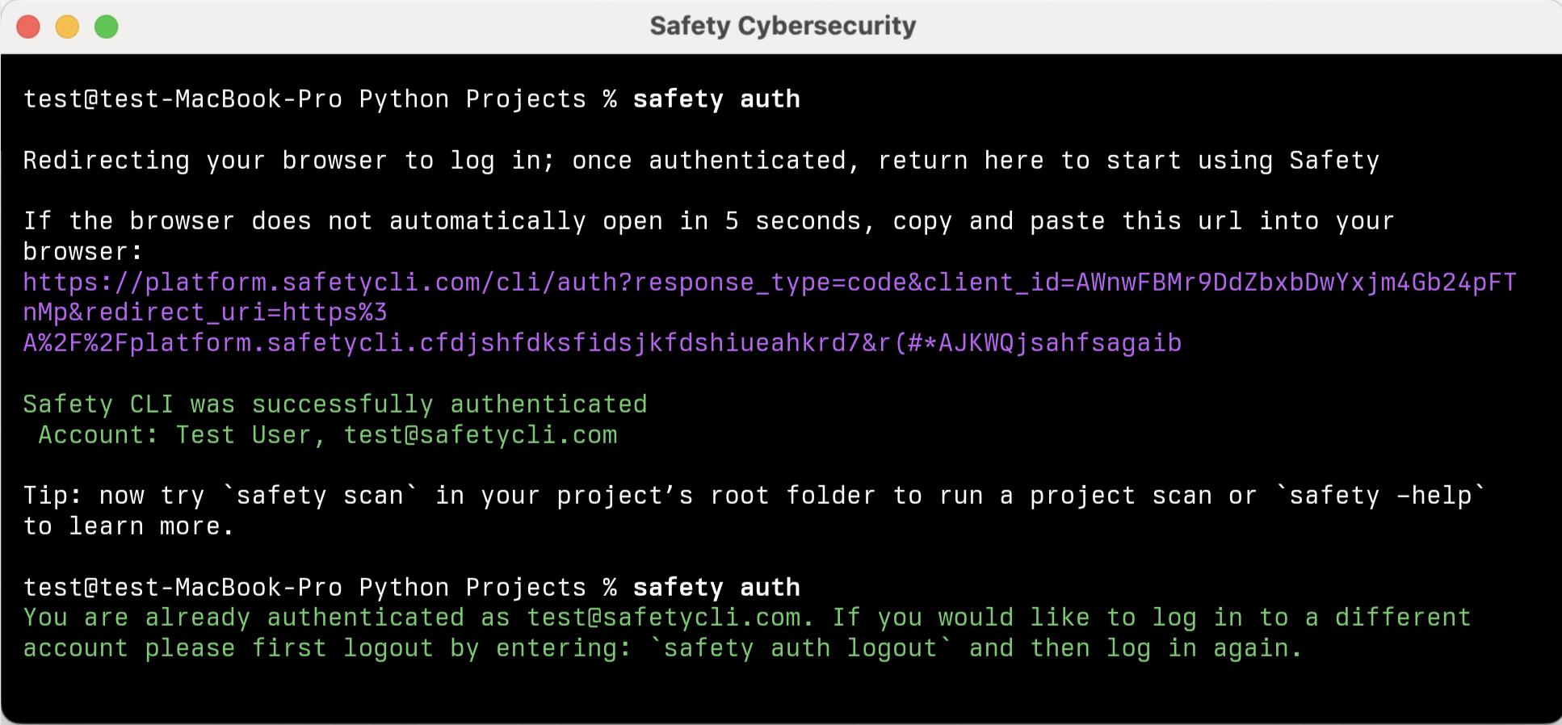Click the yellow minimize window button
The height and width of the screenshot is (725, 1562).
67,27
